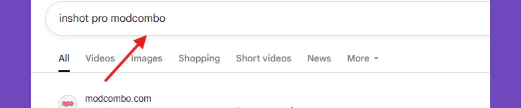The width and height of the screenshot is (521, 108).
Task: Focus the search box containing inshot pro modcombo
Action: tap(268, 18)
